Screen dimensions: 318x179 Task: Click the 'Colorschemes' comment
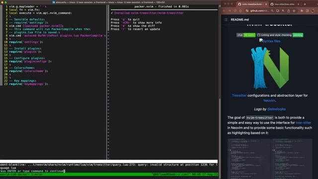[22, 68]
